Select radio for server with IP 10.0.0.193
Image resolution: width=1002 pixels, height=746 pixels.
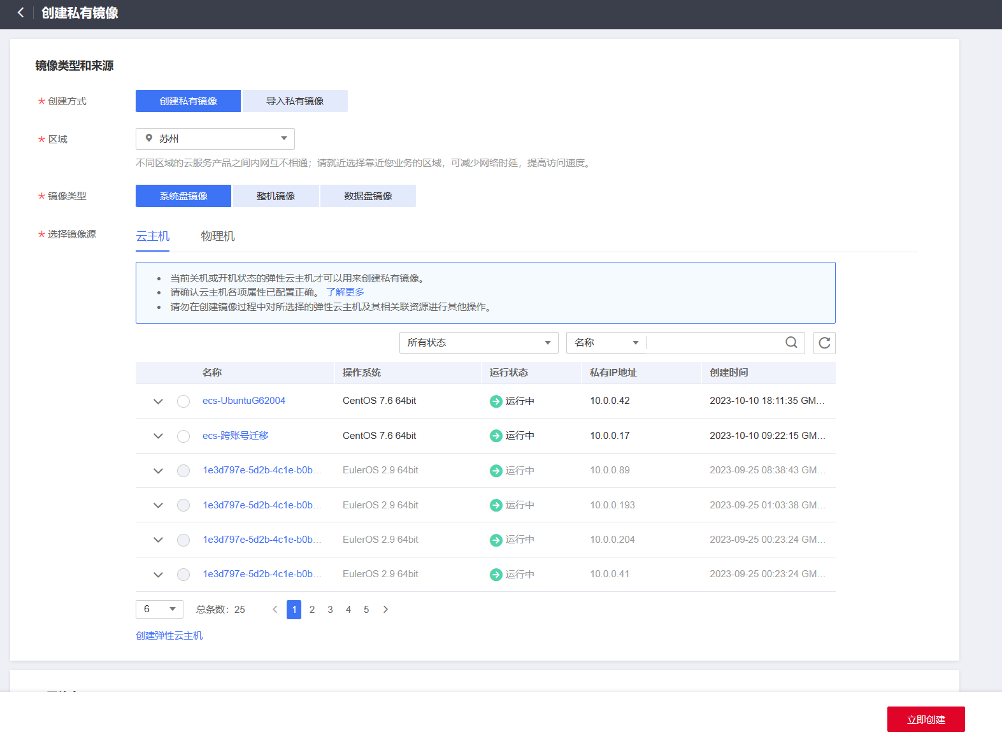tap(183, 505)
